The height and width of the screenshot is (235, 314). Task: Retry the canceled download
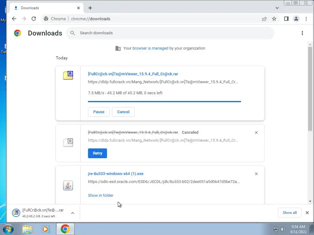[98, 153]
